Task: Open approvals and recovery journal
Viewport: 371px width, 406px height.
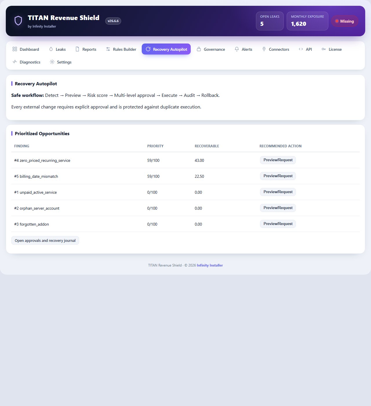Action: click(x=45, y=240)
